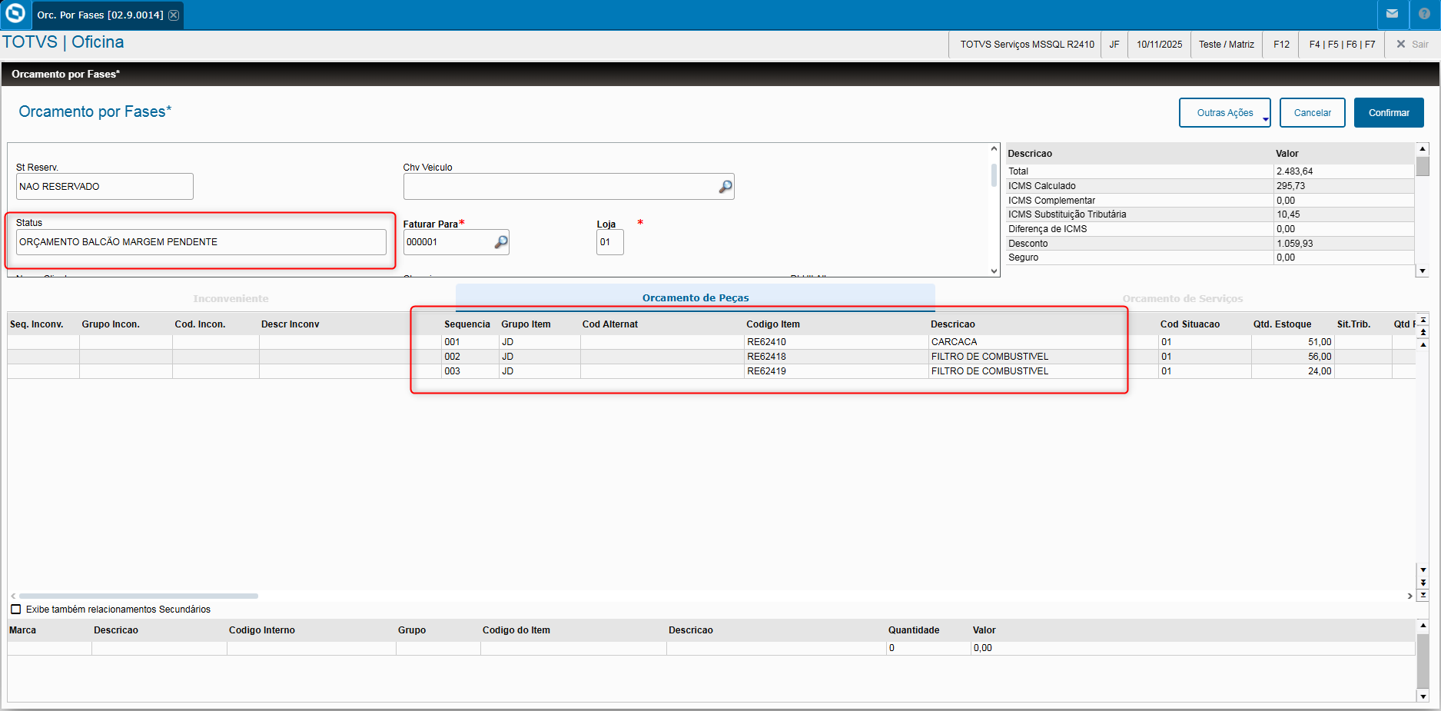Click the parts grid scroll-right arrow
Screen dimensions: 1441x711
point(1409,596)
